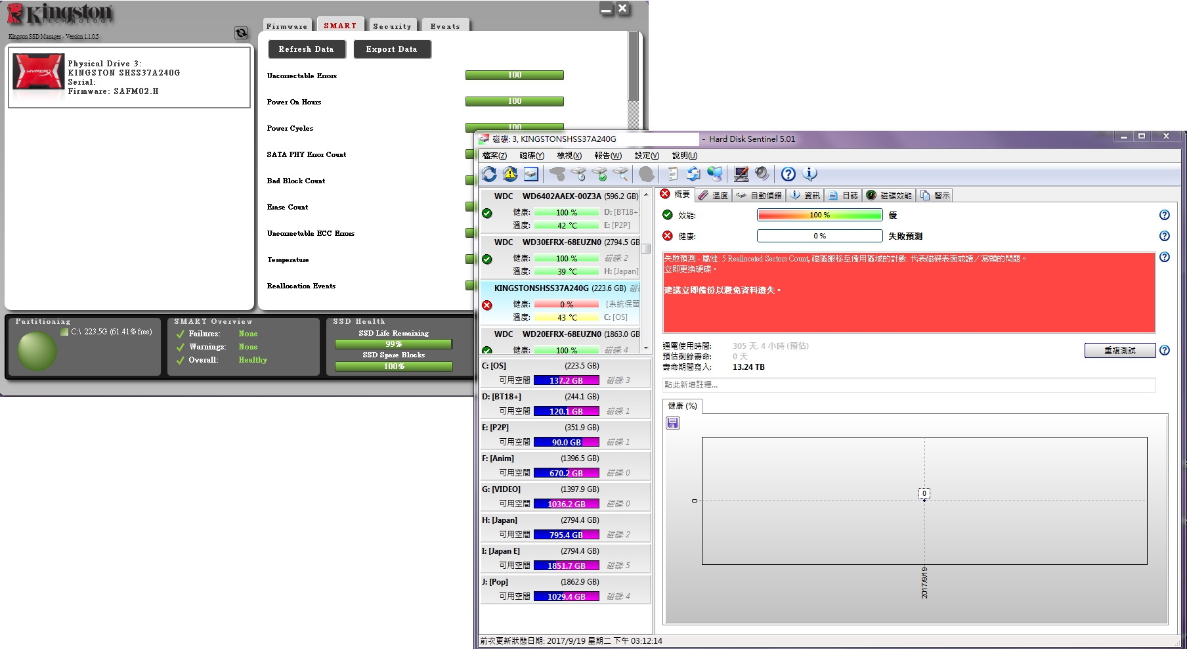Screen dimensions: 1187x649
Task: Switch to the 資訊 tab
Action: tap(805, 195)
